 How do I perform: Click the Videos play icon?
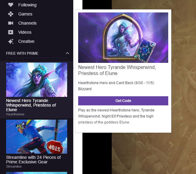[x=11, y=32]
